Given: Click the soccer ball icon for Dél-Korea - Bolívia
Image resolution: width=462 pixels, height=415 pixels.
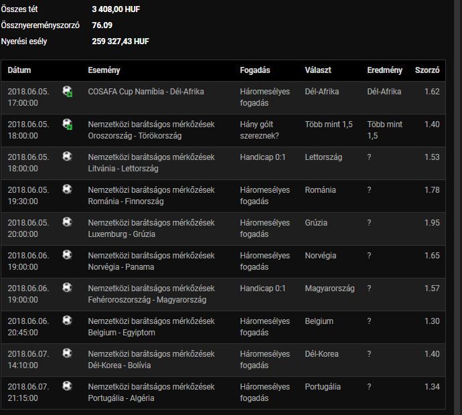Looking at the screenshot, I should tap(67, 353).
